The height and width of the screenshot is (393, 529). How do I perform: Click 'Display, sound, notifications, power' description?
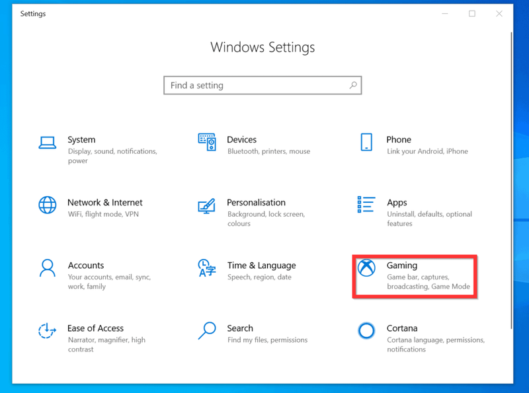click(x=112, y=156)
